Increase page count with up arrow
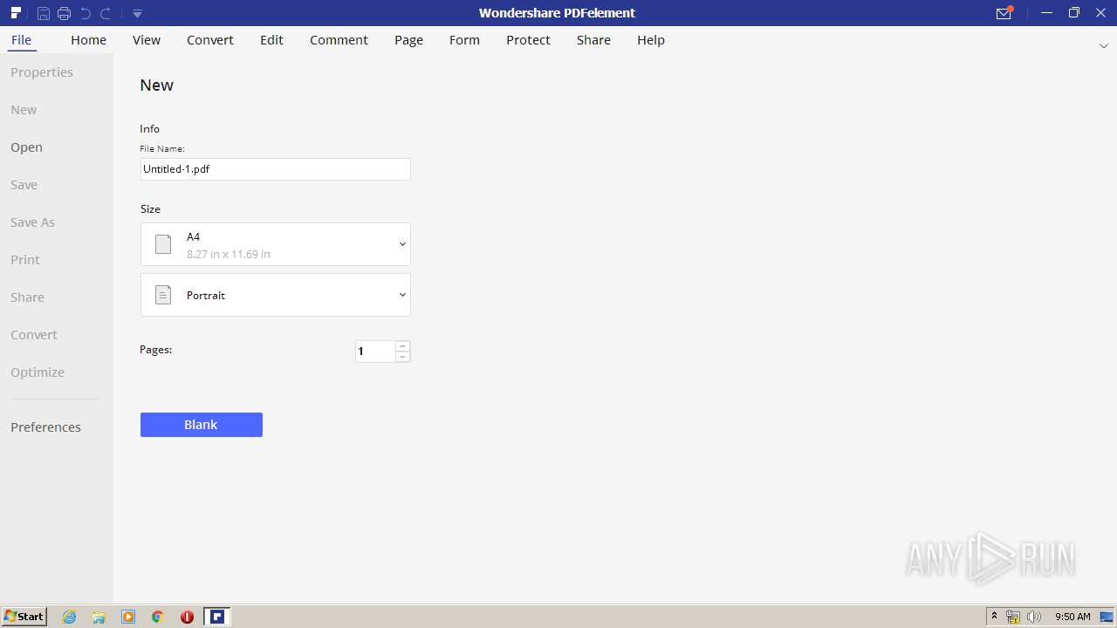Screen dimensions: 1117x628 402,346
